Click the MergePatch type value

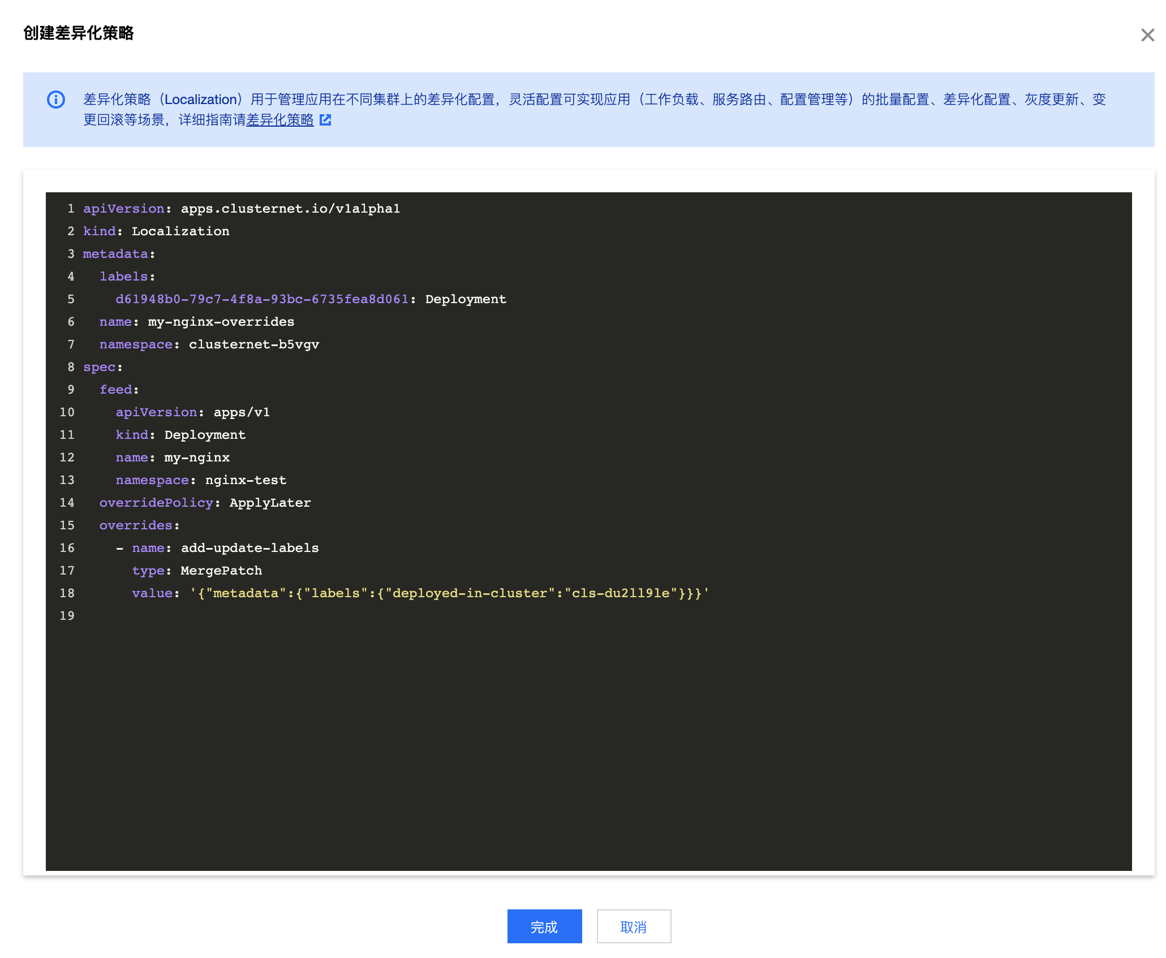[x=221, y=571]
